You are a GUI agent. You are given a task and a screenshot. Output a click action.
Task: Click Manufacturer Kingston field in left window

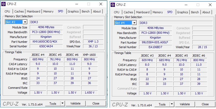[46, 37]
